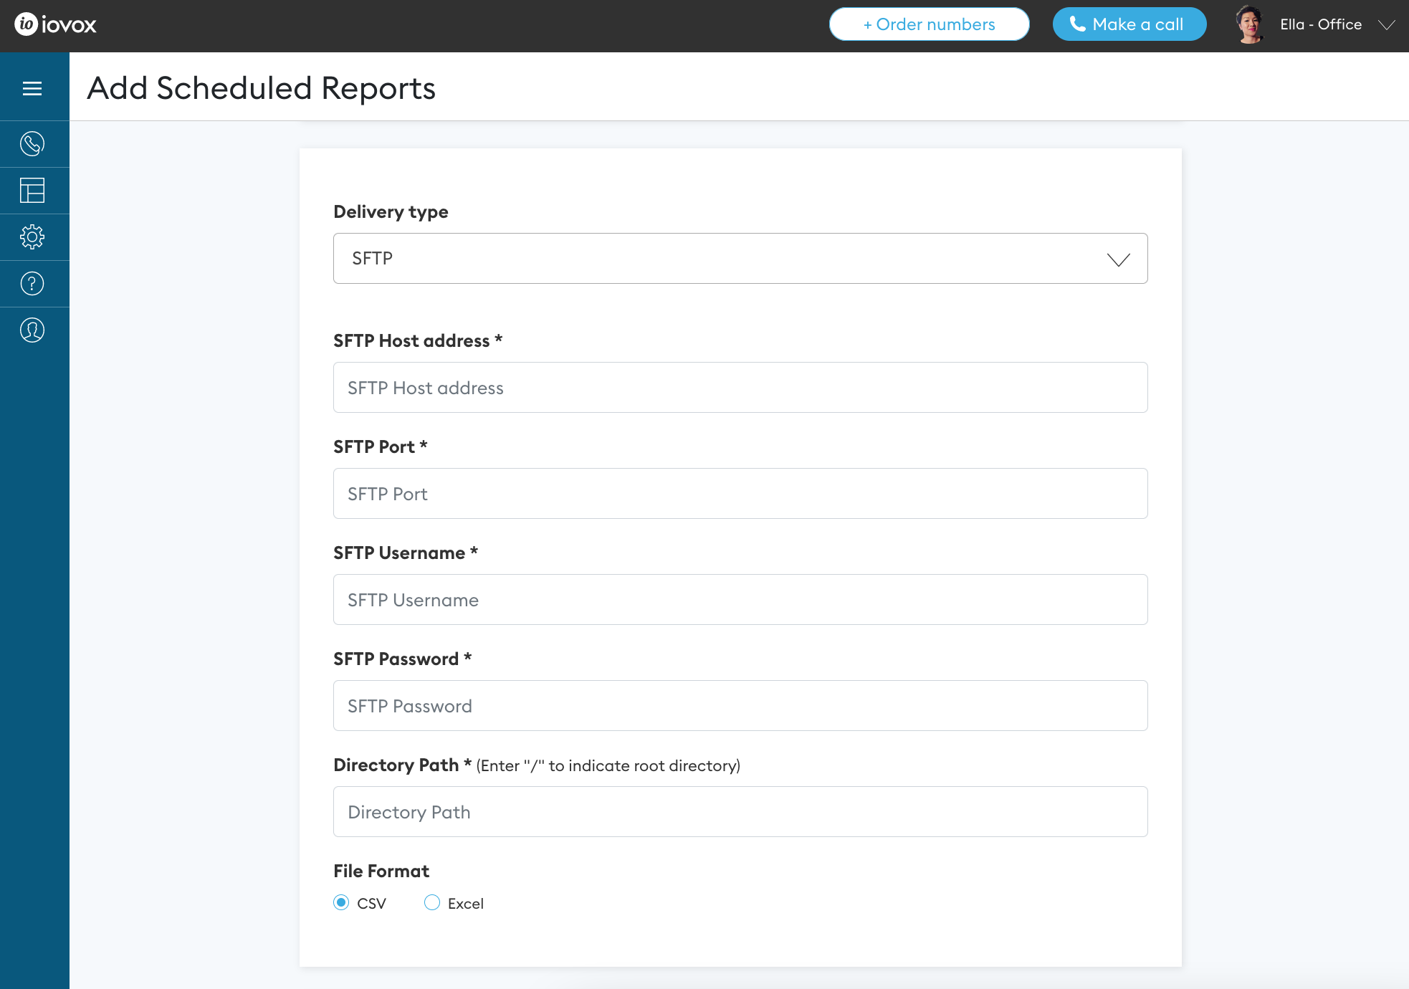Screen dimensions: 1409x989
Task: Open the phone calls sidebar section
Action: tap(32, 144)
